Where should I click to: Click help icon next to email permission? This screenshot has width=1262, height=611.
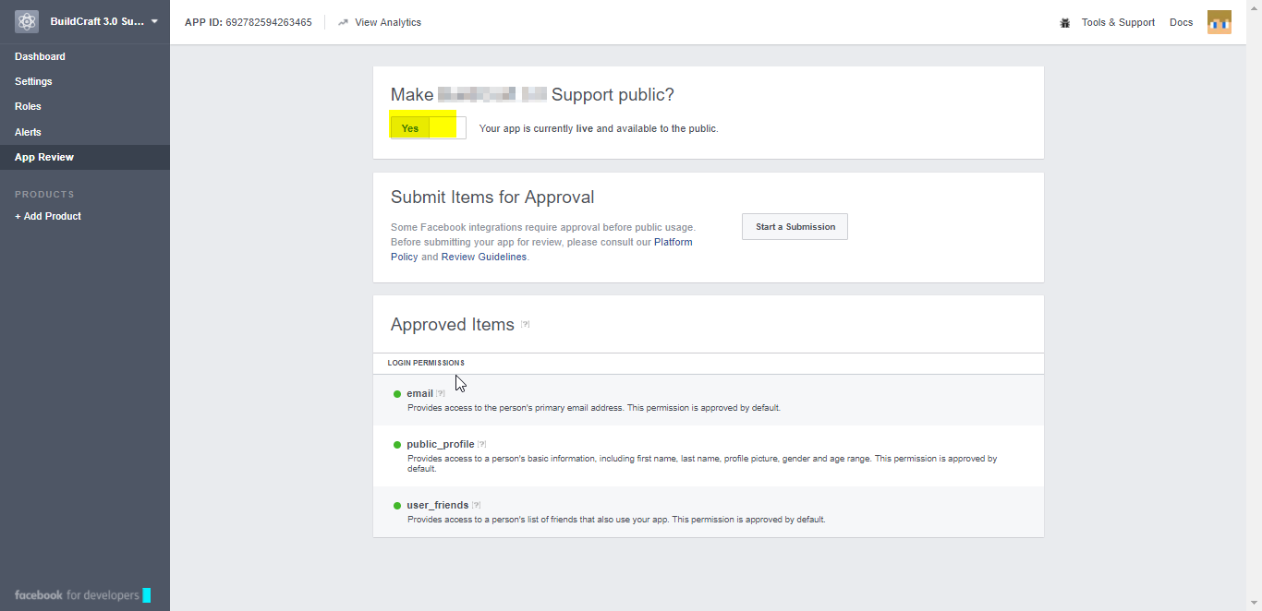click(441, 393)
